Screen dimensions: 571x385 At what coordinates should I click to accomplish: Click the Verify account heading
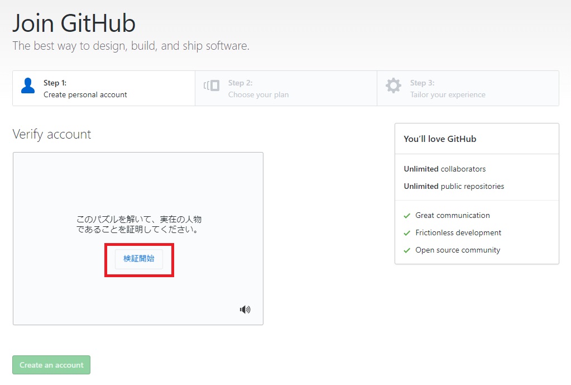[52, 134]
